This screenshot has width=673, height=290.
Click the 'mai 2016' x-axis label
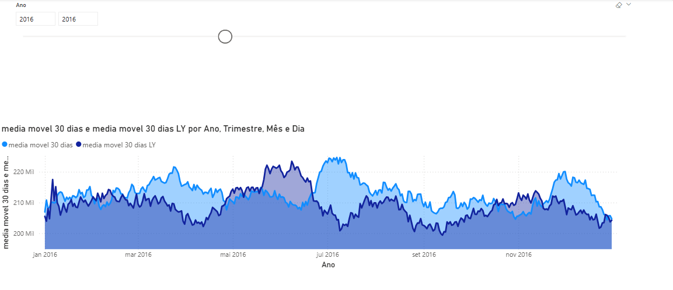[x=232, y=254]
